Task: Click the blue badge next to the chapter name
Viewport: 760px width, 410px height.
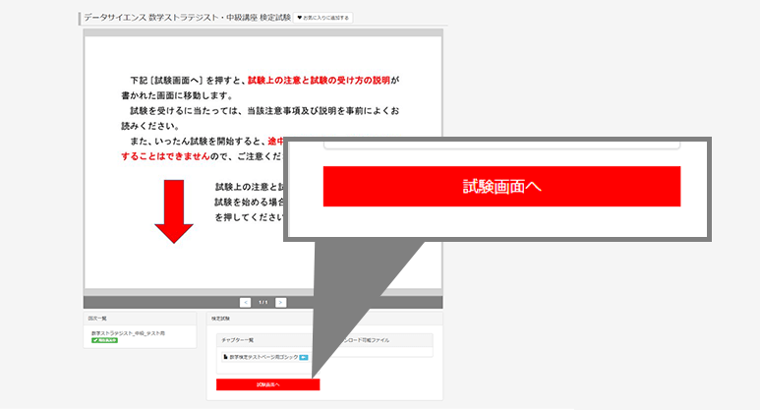Action: [x=304, y=357]
